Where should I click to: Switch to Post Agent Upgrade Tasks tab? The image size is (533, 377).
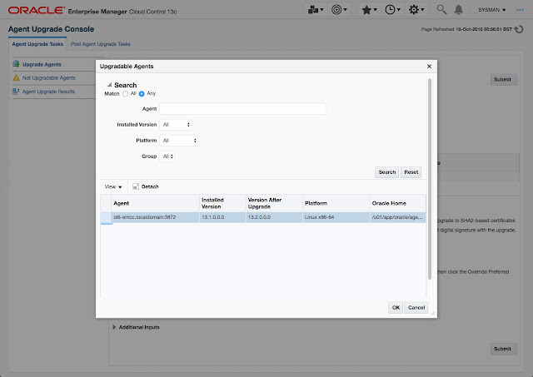pos(100,44)
